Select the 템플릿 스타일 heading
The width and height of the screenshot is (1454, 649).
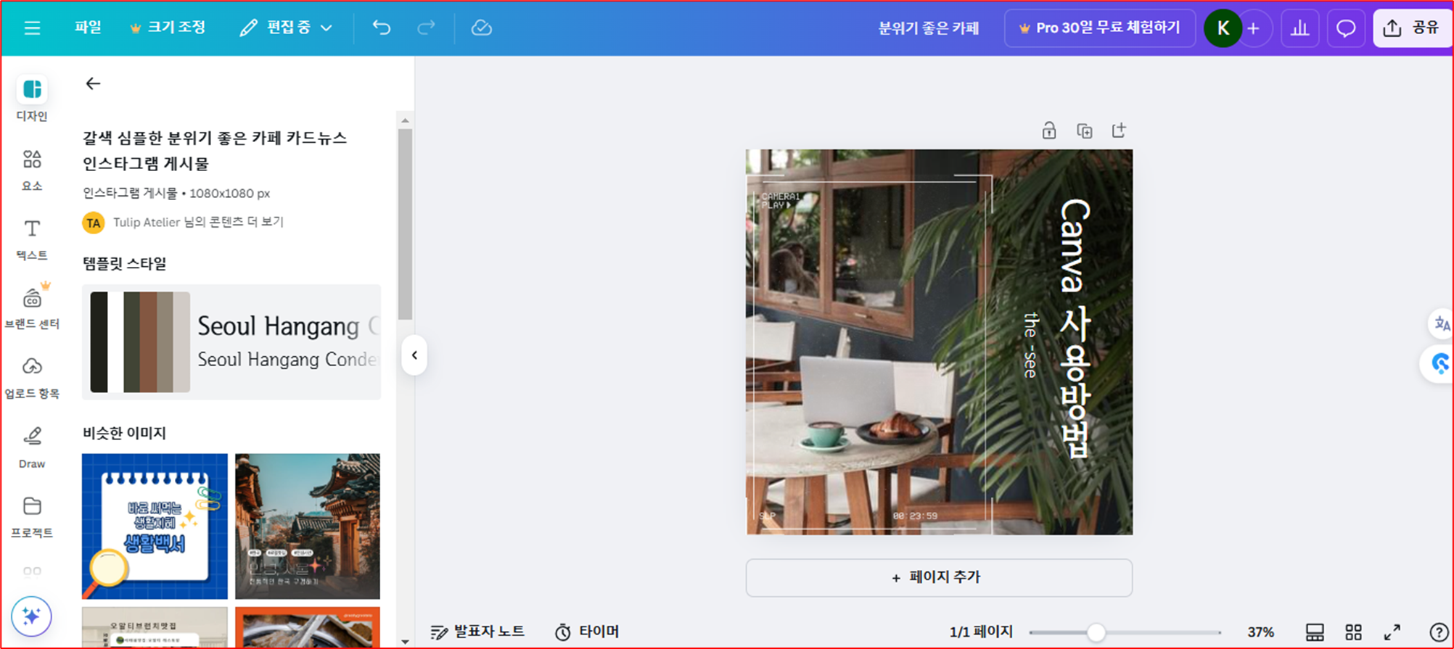pos(125,264)
